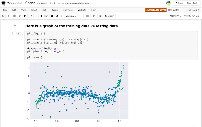Open the command palette keyboard icon
This screenshot has height=127, width=202.
[88, 16]
